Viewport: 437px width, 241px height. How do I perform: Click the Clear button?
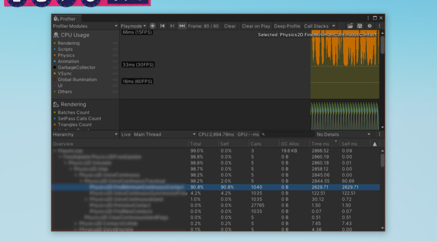pos(230,26)
